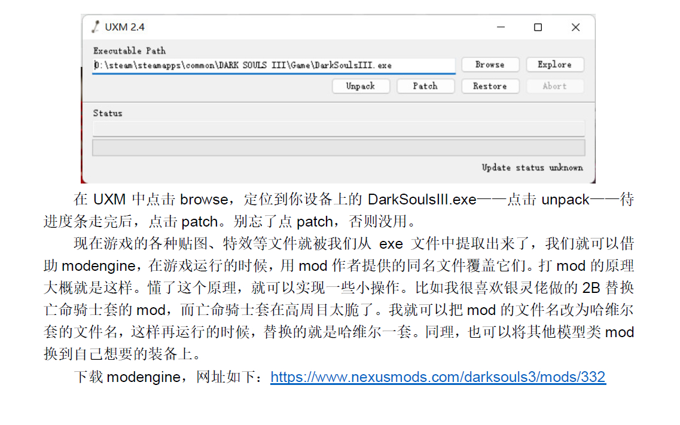Screen dimensions: 680x425
Task: Close the UXM 2.4 window
Action: [575, 27]
